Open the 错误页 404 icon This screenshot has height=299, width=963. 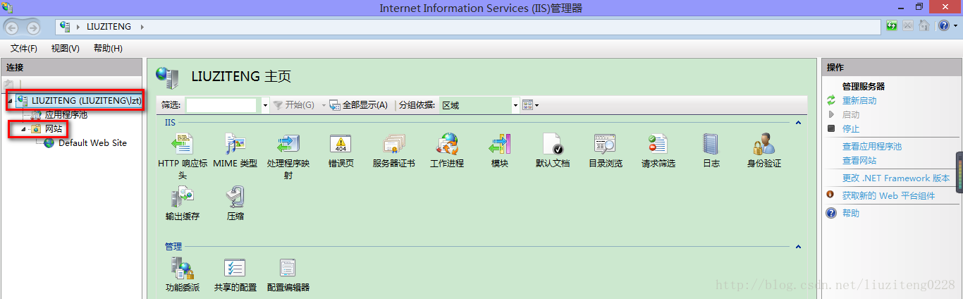pyautogui.click(x=341, y=144)
